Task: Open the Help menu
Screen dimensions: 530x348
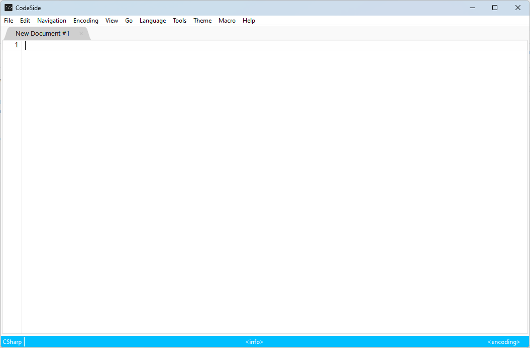Action: pos(248,21)
